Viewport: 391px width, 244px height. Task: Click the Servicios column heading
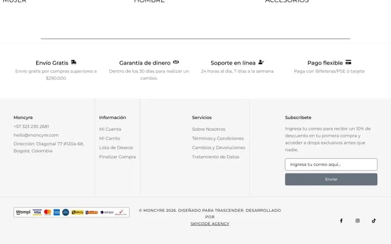click(202, 118)
